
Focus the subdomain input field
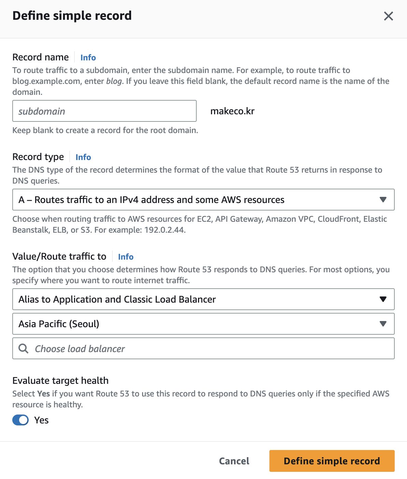[x=104, y=111]
